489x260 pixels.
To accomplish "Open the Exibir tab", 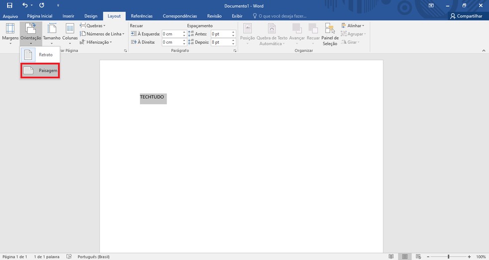I will point(237,16).
